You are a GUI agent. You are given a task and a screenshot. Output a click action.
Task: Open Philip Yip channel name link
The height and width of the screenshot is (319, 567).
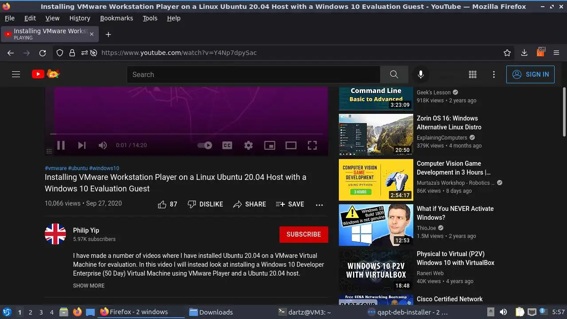pyautogui.click(x=86, y=230)
